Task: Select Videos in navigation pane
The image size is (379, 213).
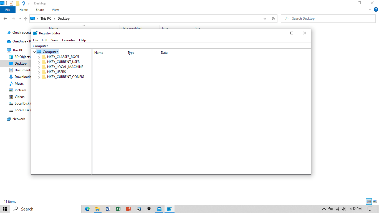Action: coord(17,97)
